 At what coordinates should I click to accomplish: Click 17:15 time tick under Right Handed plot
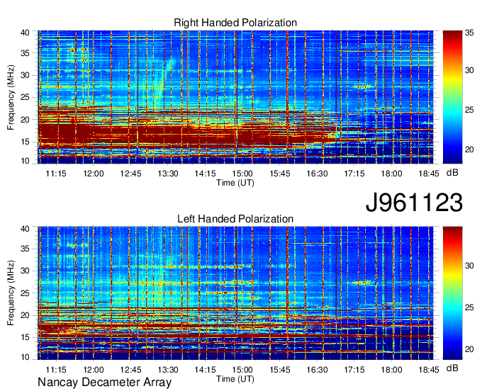point(354,174)
